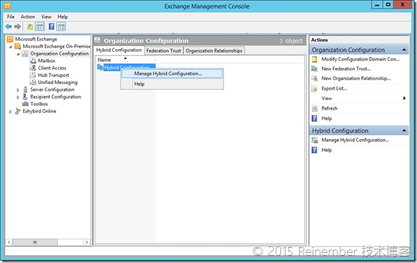Click the Server Configuration node icon

25,89
